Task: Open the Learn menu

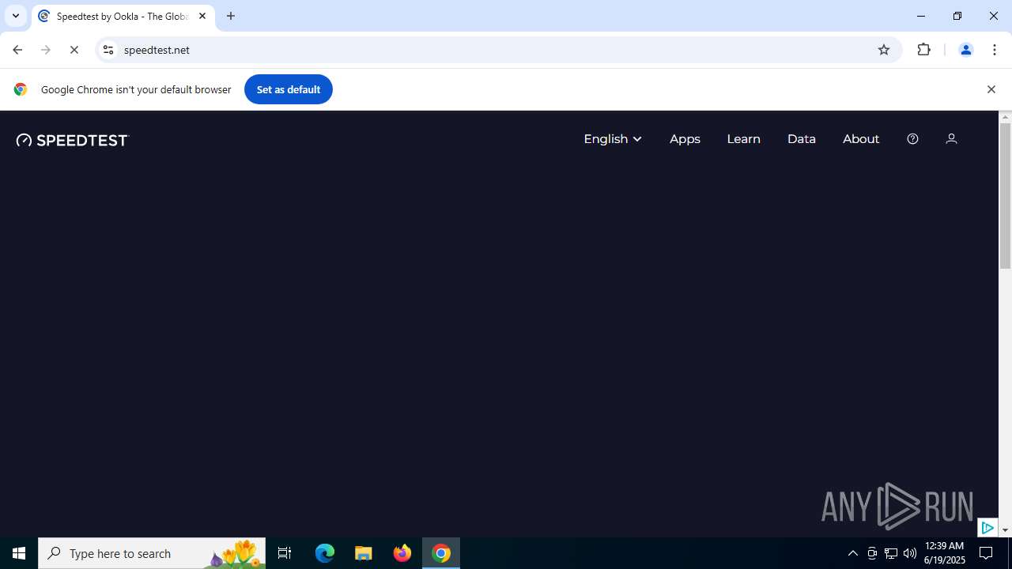Action: 743,139
